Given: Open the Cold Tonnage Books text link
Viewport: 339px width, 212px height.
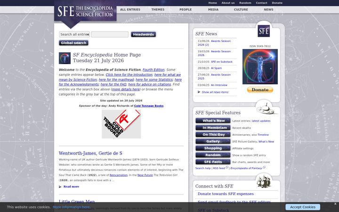Looking at the screenshot, I should tap(149, 106).
